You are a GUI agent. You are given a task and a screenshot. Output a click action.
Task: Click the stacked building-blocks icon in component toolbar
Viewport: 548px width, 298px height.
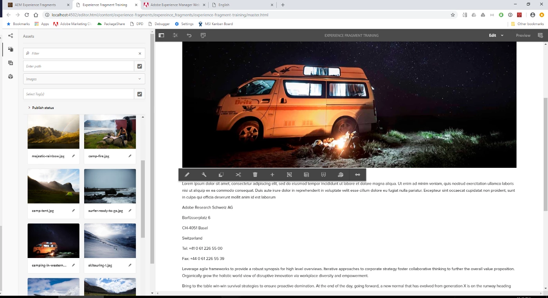(341, 175)
